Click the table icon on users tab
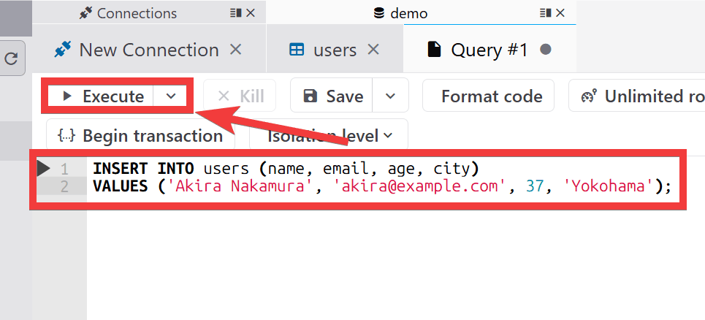Image resolution: width=705 pixels, height=320 pixels. point(297,50)
